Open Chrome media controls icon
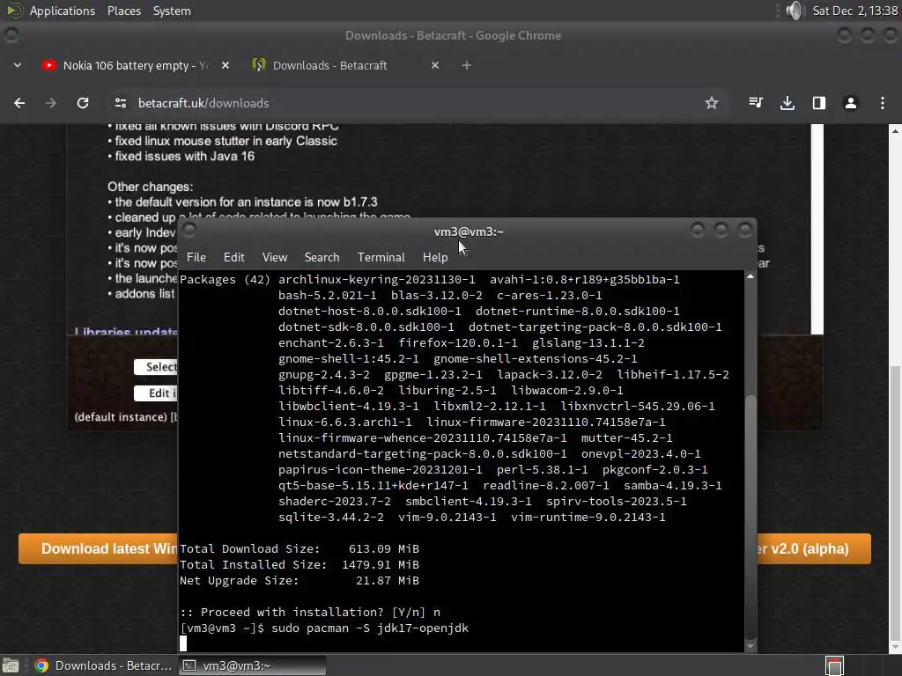Viewport: 902px width, 676px height. [756, 103]
